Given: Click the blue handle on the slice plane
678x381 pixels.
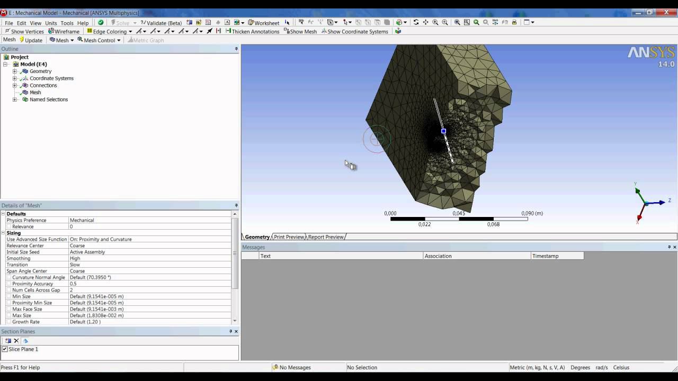Looking at the screenshot, I should 443,131.
